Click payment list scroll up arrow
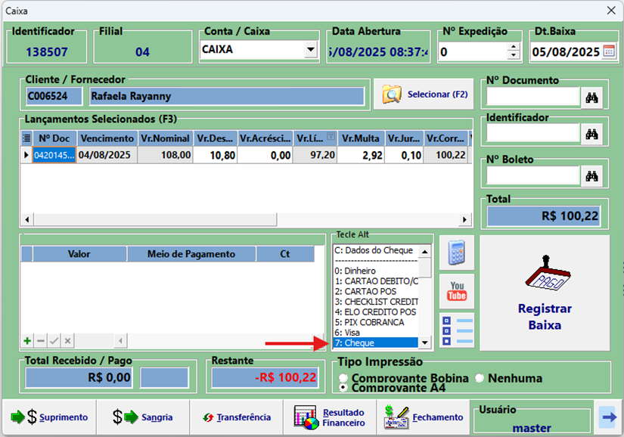 pyautogui.click(x=425, y=252)
